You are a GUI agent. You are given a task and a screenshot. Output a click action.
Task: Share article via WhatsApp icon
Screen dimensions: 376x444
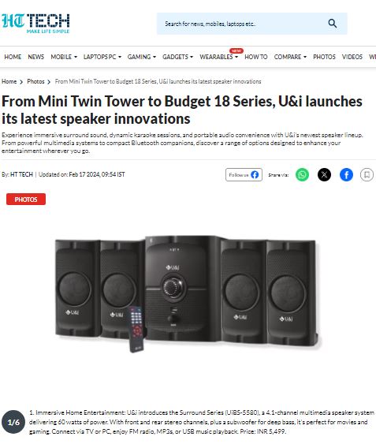click(x=302, y=175)
